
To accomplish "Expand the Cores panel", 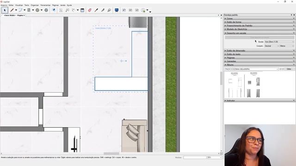I will tap(259, 18).
